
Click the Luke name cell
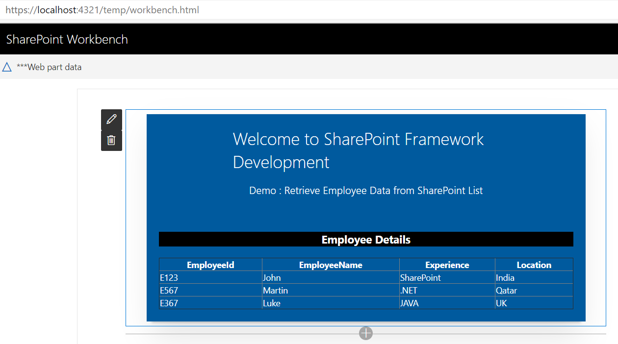click(331, 303)
